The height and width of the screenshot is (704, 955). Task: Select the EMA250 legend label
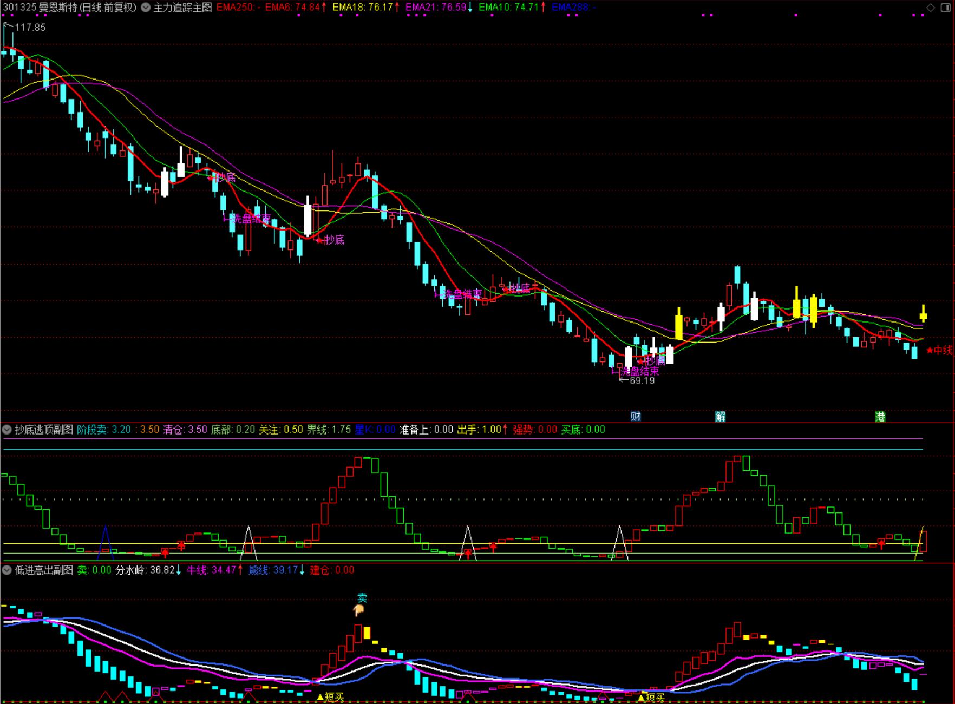point(238,8)
